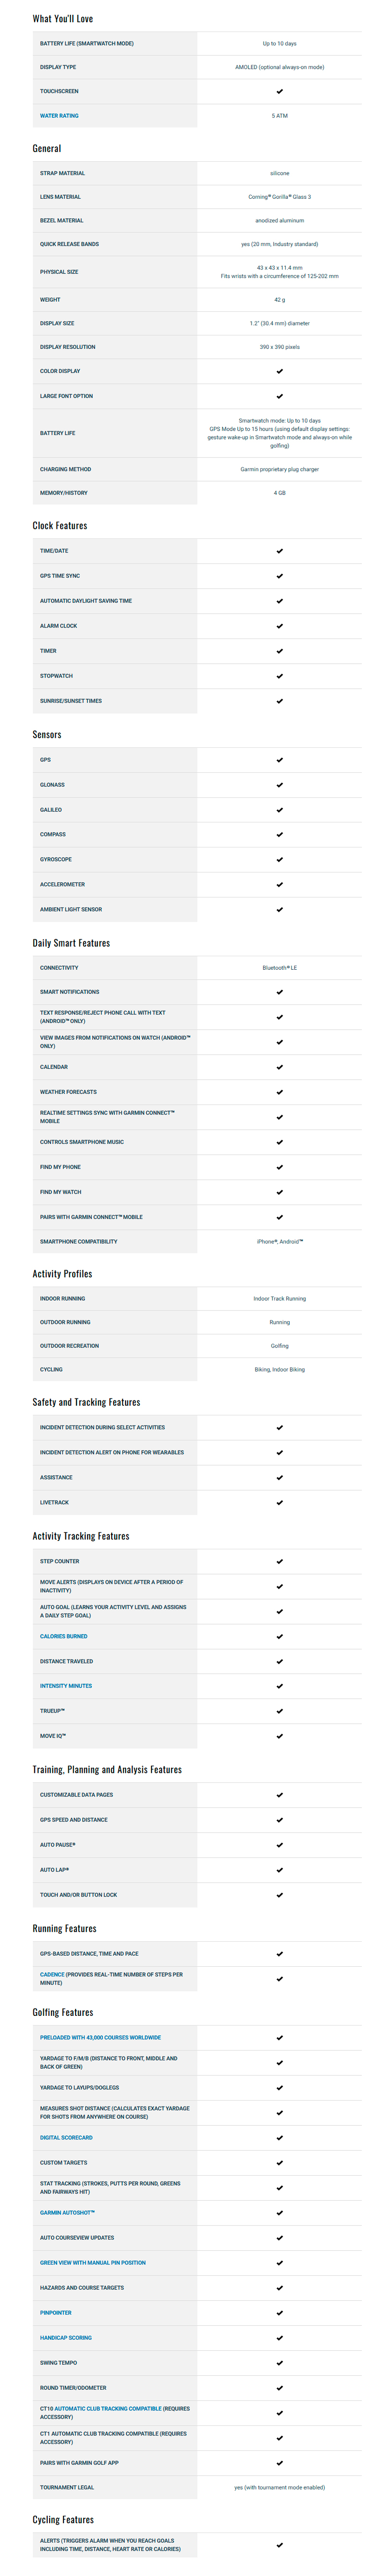Screen dimensions: 385x2576
Task: Click the Gyroscope row checkmark
Action: 279,860
